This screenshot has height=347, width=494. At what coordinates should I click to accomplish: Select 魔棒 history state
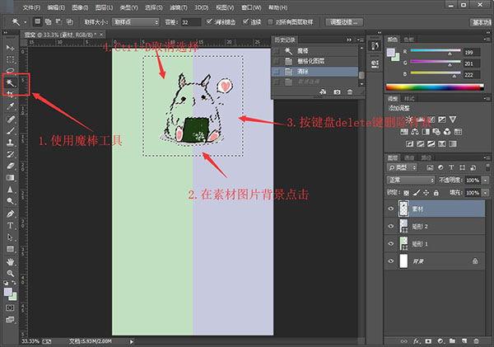click(x=315, y=50)
